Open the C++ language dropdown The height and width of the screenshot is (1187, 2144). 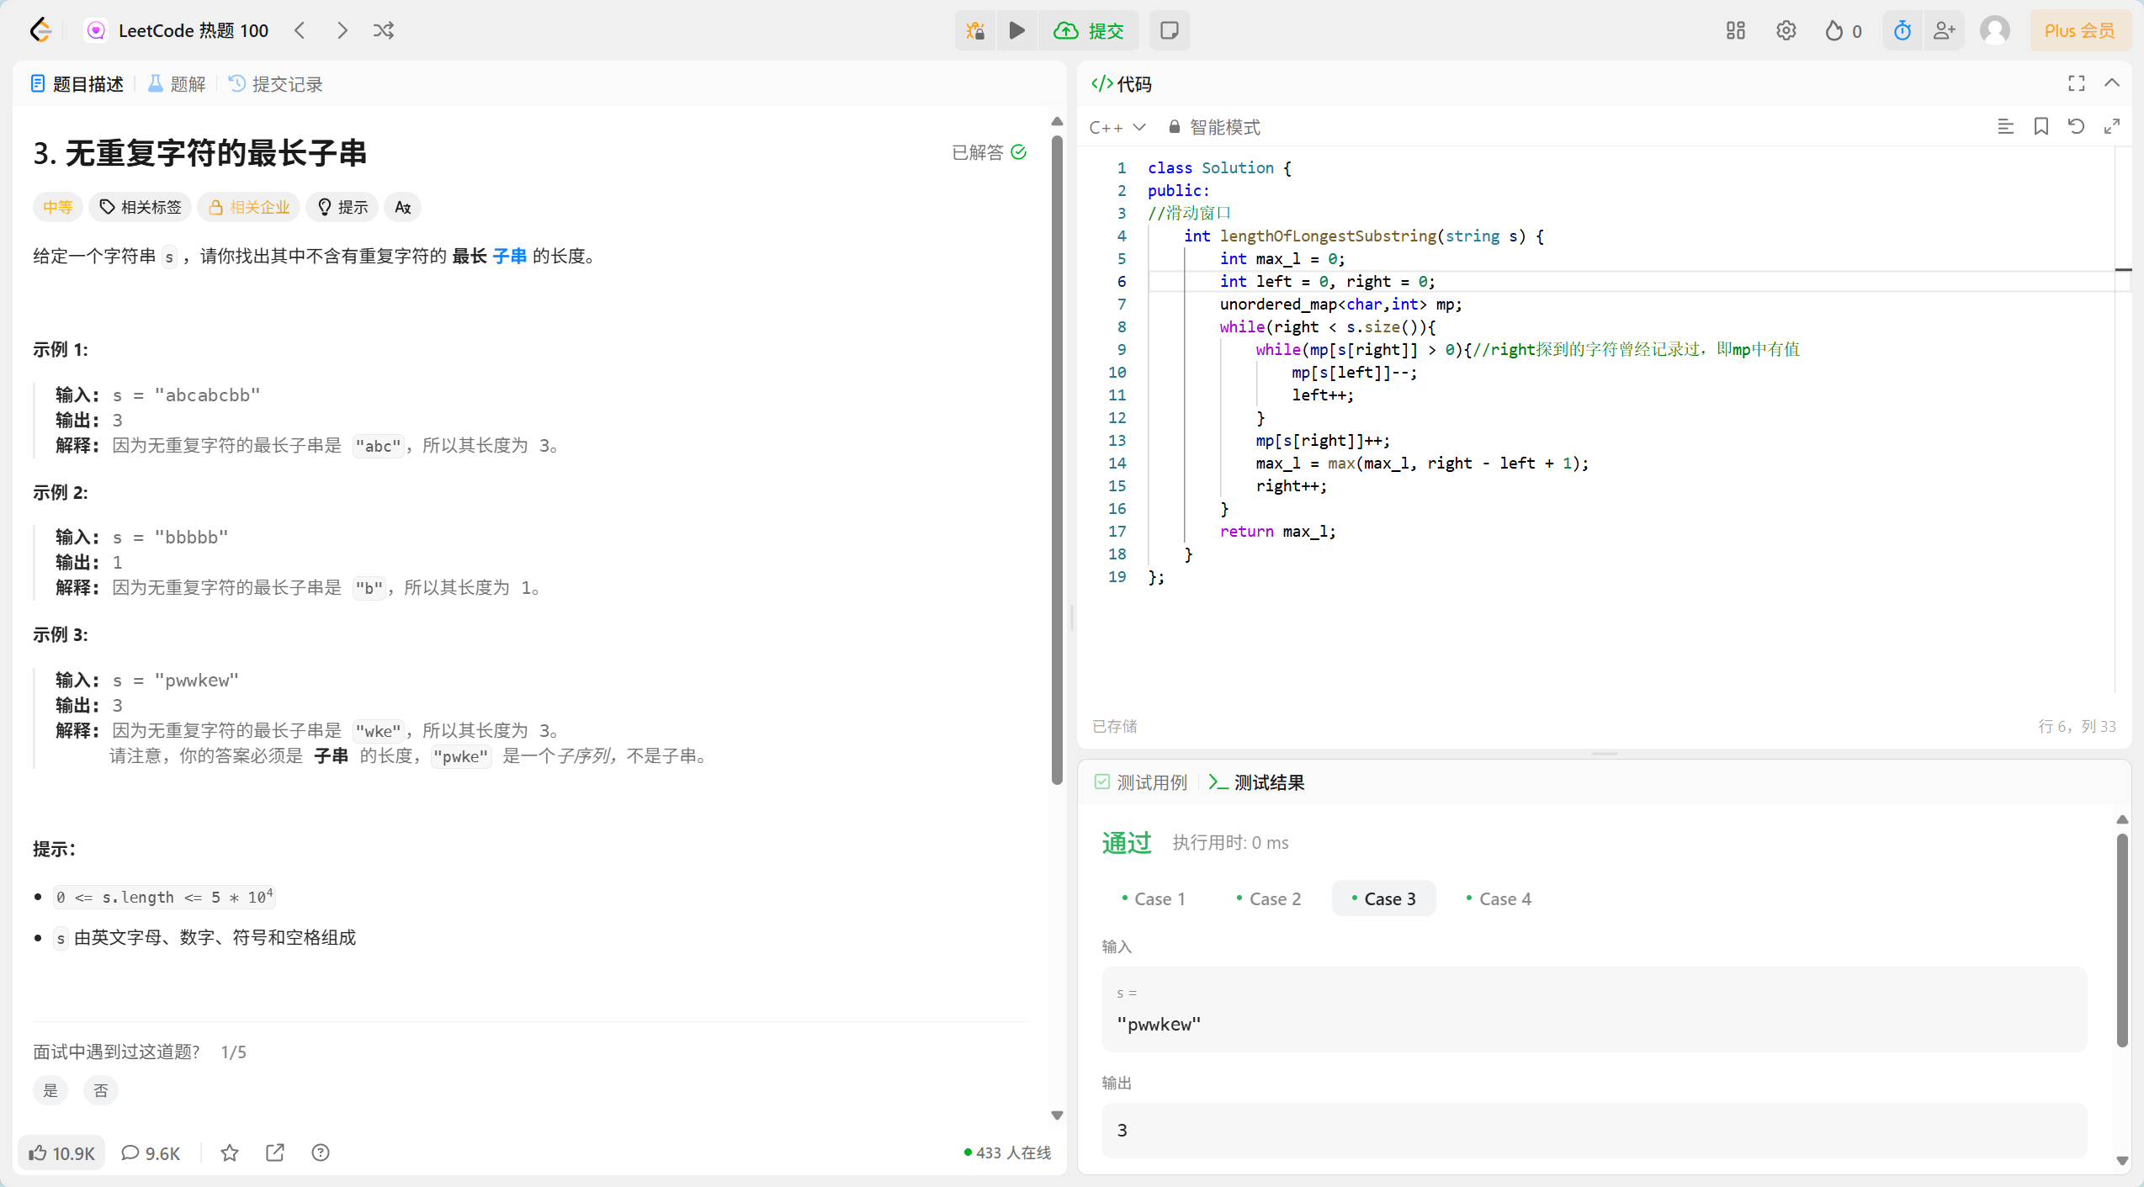(x=1117, y=127)
